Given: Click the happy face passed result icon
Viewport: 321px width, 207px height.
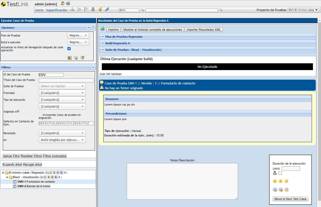Looking at the screenshot, I should (274, 181).
